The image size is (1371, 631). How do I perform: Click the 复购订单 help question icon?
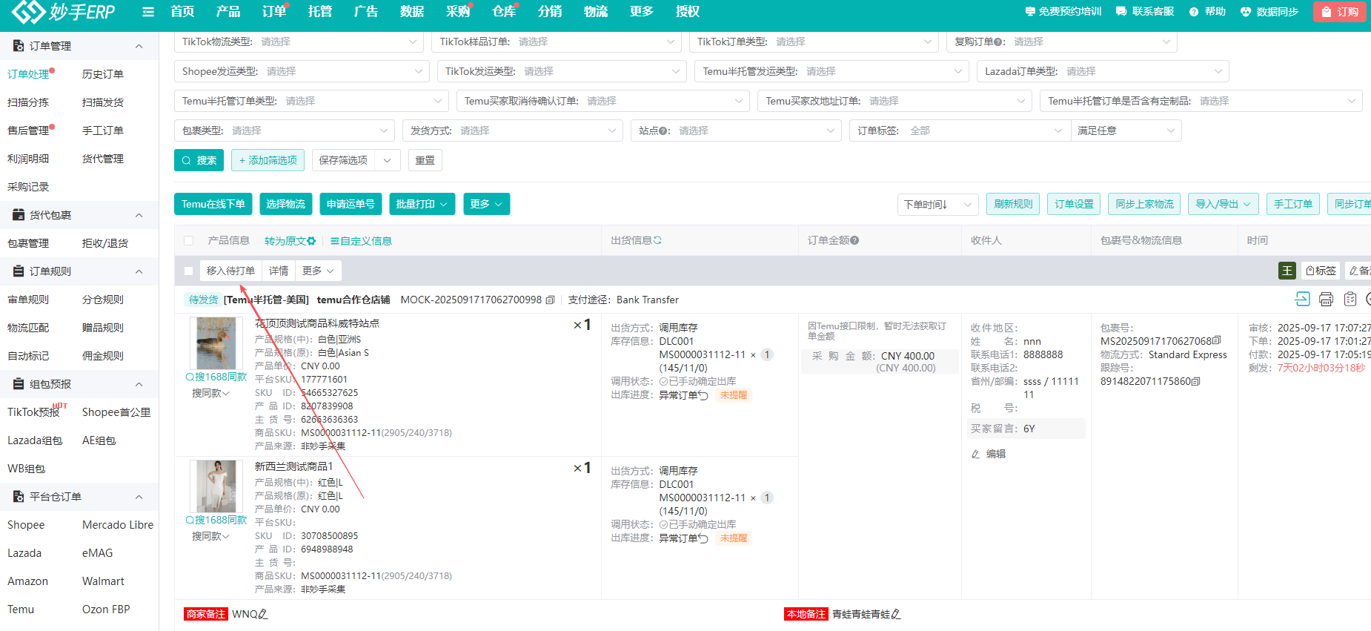pos(997,42)
